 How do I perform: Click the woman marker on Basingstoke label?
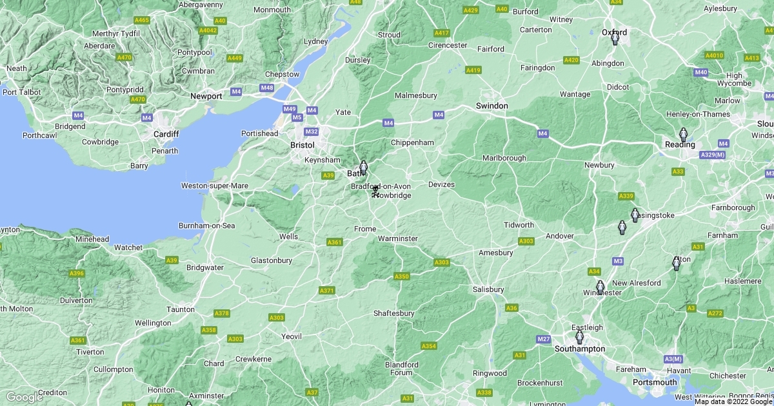coord(635,215)
